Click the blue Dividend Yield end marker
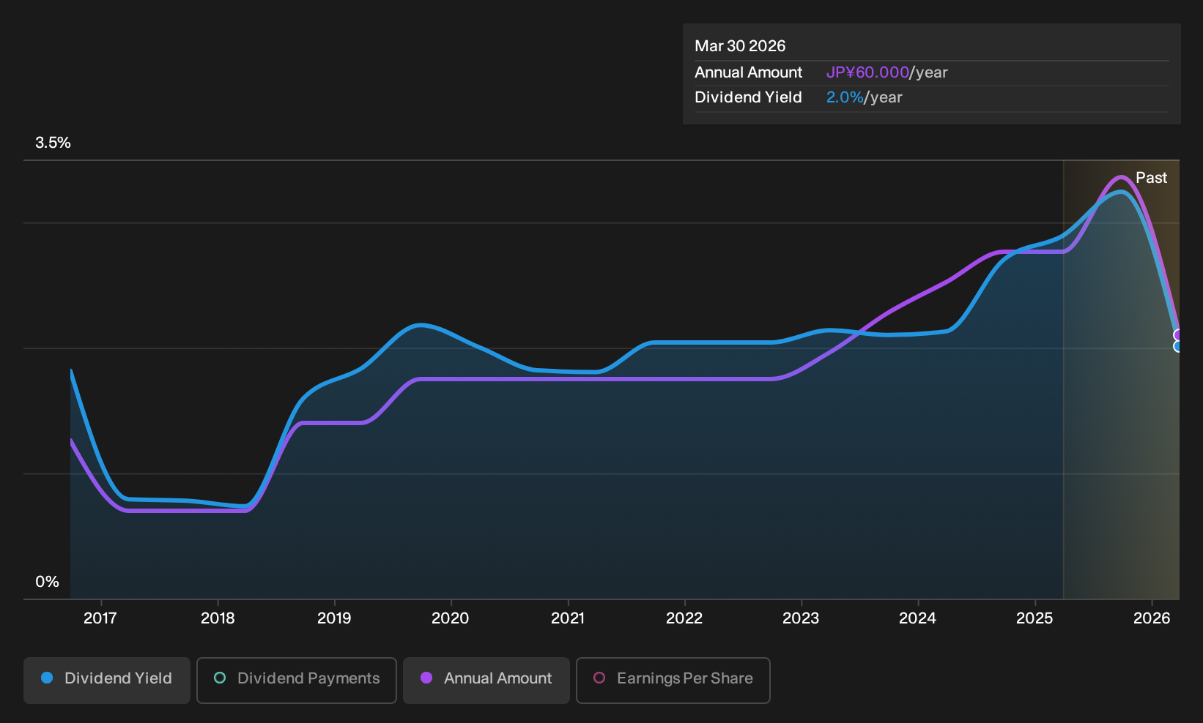 (1178, 347)
